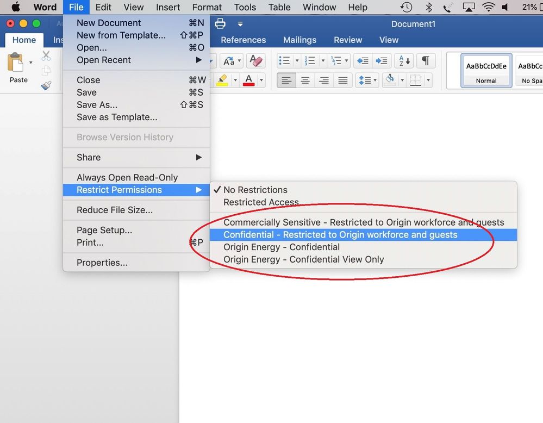Click the Shading paint bucket icon
Image resolution: width=543 pixels, height=423 pixels.
pyautogui.click(x=390, y=80)
